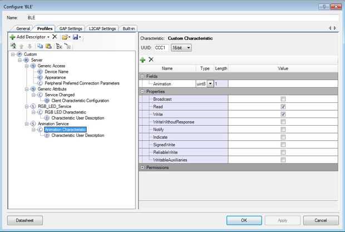The width and height of the screenshot is (345, 232).
Task: Collapse the RGB_LED_Service tree node
Action: pyautogui.click(x=26, y=106)
